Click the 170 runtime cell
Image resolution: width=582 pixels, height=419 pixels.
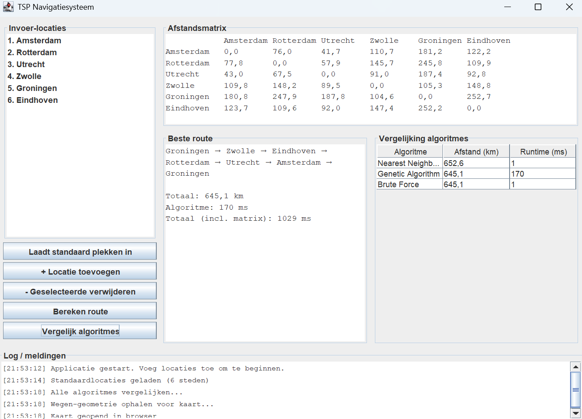click(x=543, y=174)
